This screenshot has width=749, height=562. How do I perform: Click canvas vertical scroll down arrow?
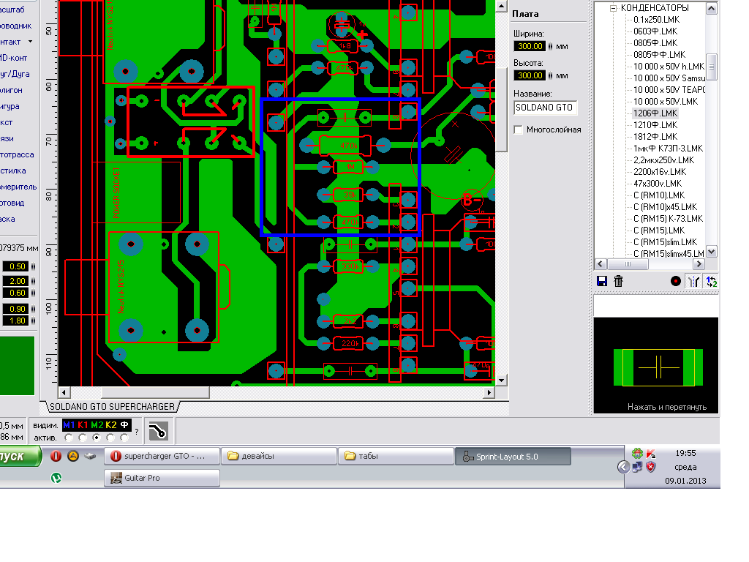coord(501,381)
